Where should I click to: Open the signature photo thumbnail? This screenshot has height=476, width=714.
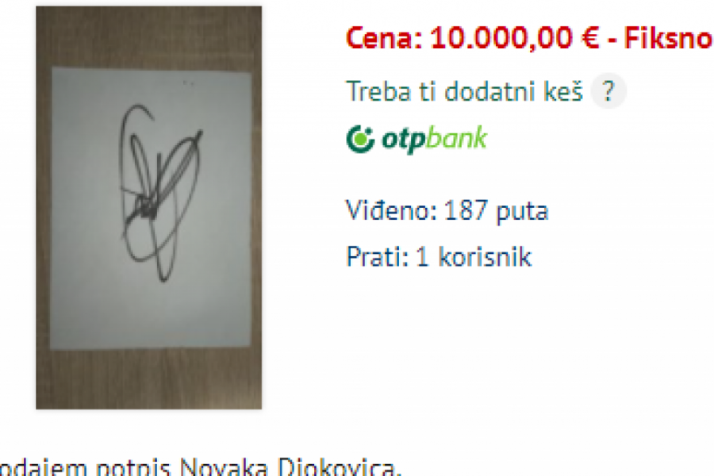coord(149,207)
